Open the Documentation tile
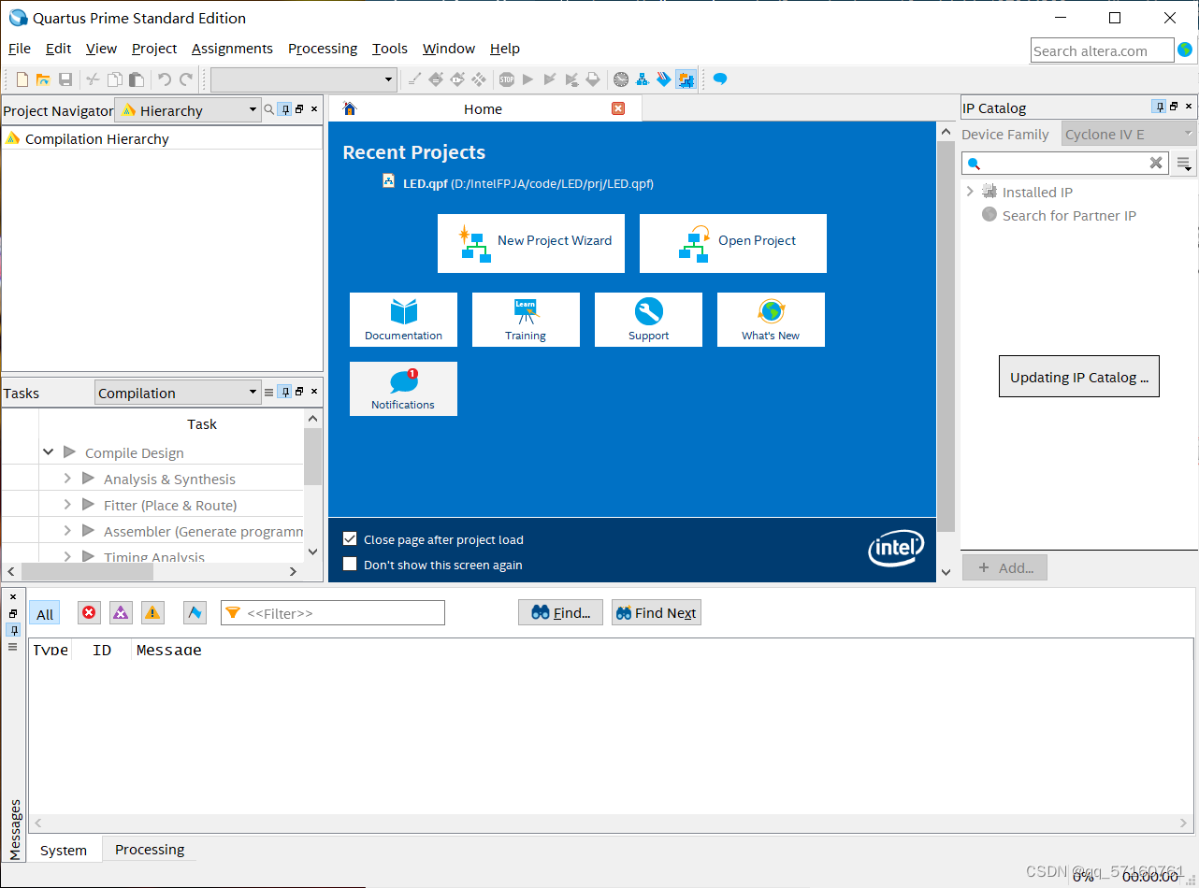This screenshot has height=888, width=1199. pos(404,320)
